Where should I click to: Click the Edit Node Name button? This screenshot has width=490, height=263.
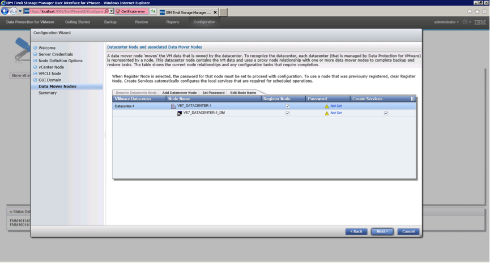coord(243,93)
